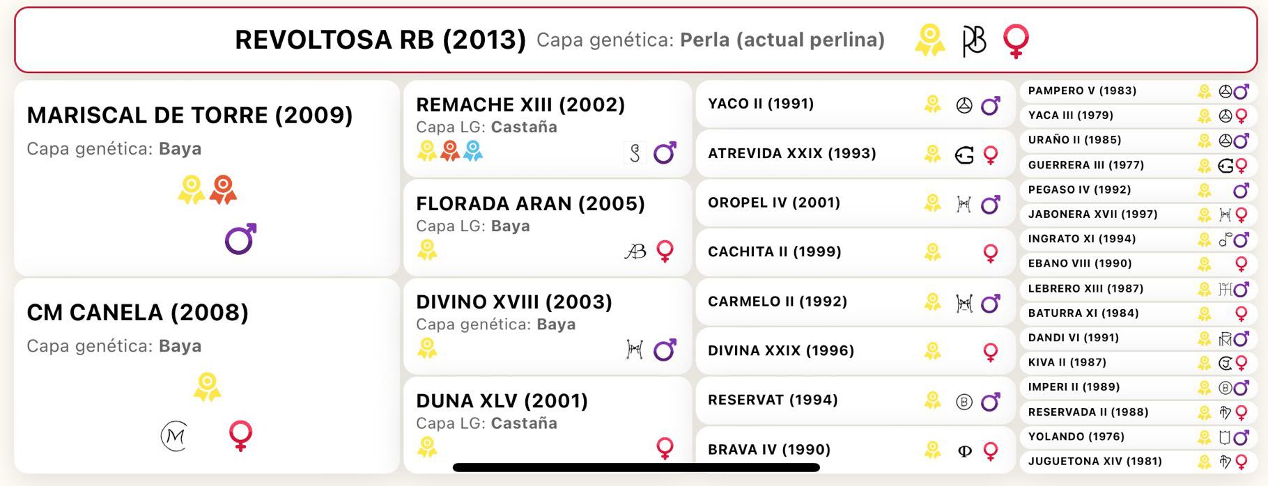Click the circled B brand beside Reservat

tap(964, 402)
